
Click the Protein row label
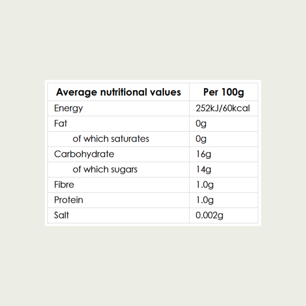tap(69, 200)
